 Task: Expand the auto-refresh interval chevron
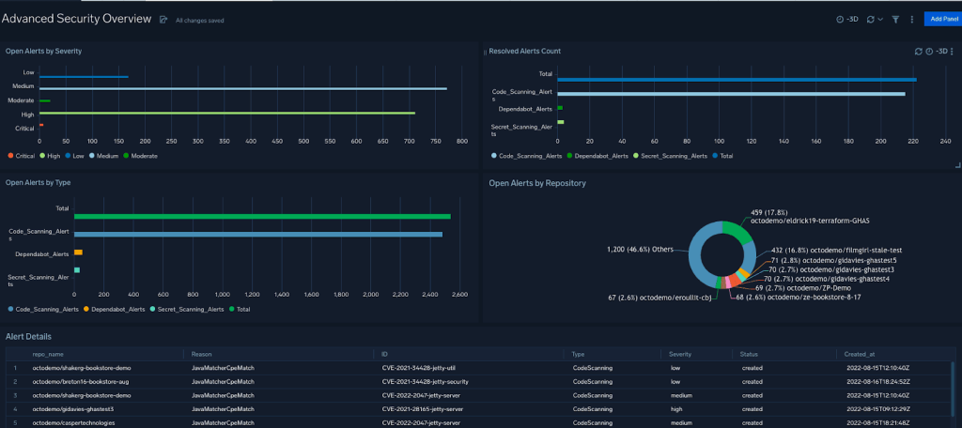point(880,20)
